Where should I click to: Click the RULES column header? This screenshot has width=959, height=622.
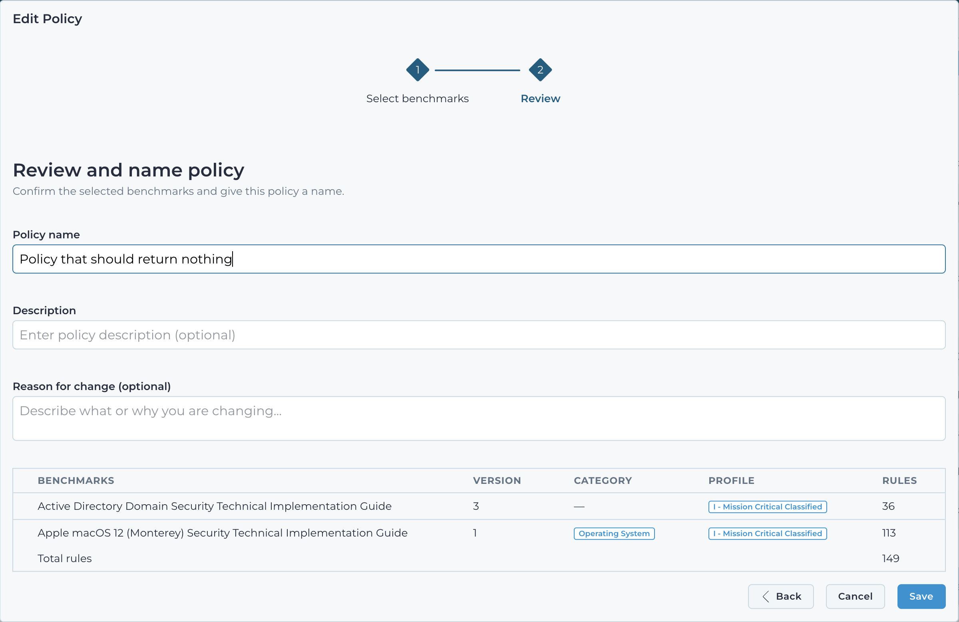click(899, 480)
